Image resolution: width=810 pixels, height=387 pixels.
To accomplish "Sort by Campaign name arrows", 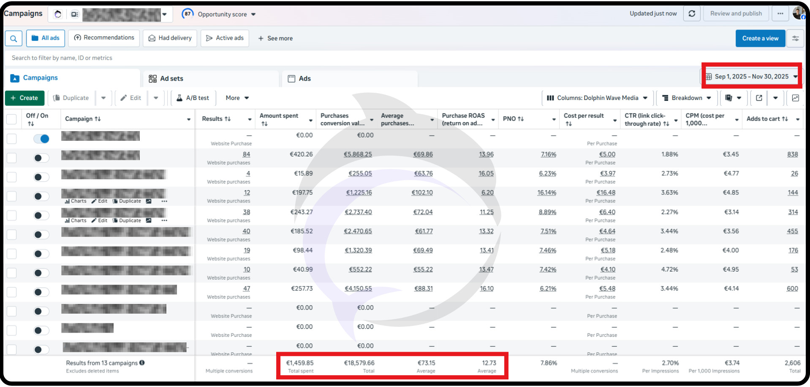I will pyautogui.click(x=98, y=119).
